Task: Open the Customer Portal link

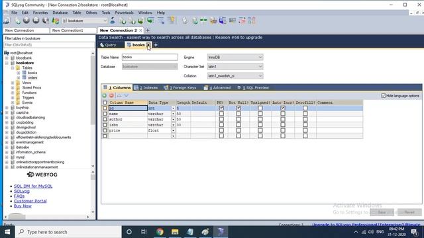Action: [30, 201]
